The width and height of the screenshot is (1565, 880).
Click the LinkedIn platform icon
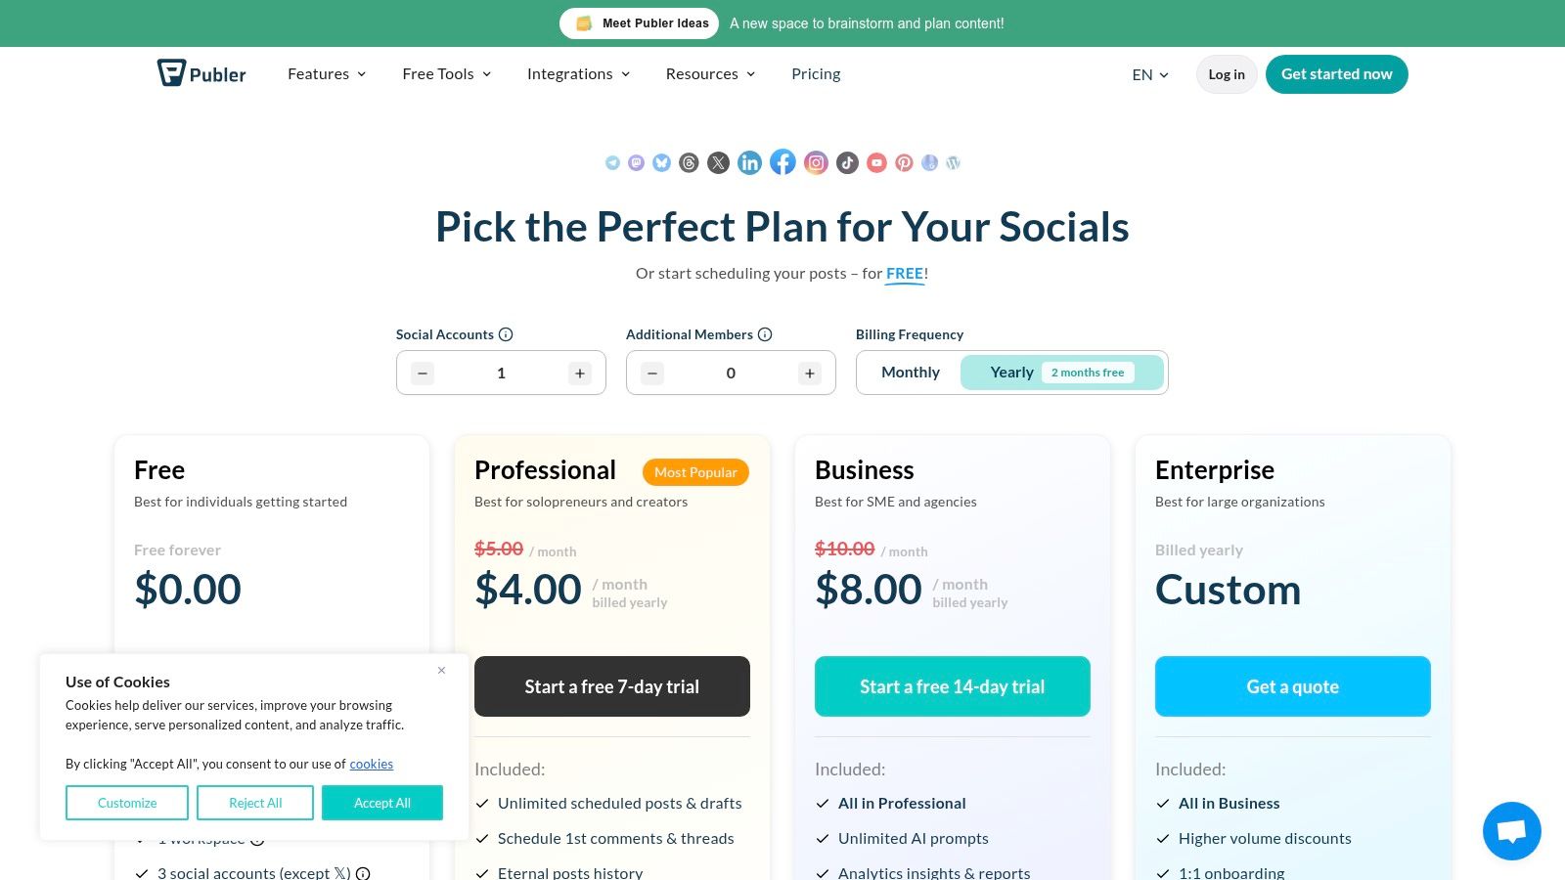tap(749, 162)
